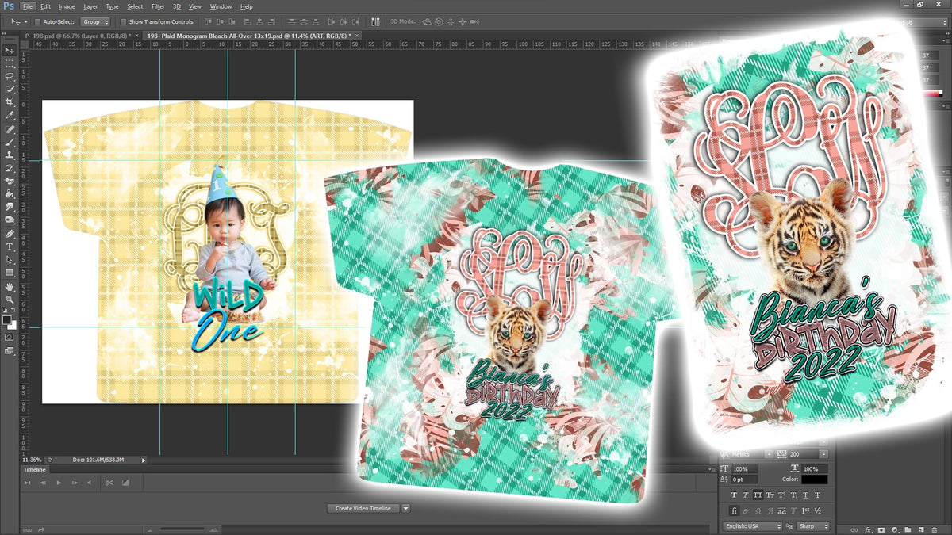Open the English: USA language dropdown
Screen dimensions: 952x535
[754, 525]
